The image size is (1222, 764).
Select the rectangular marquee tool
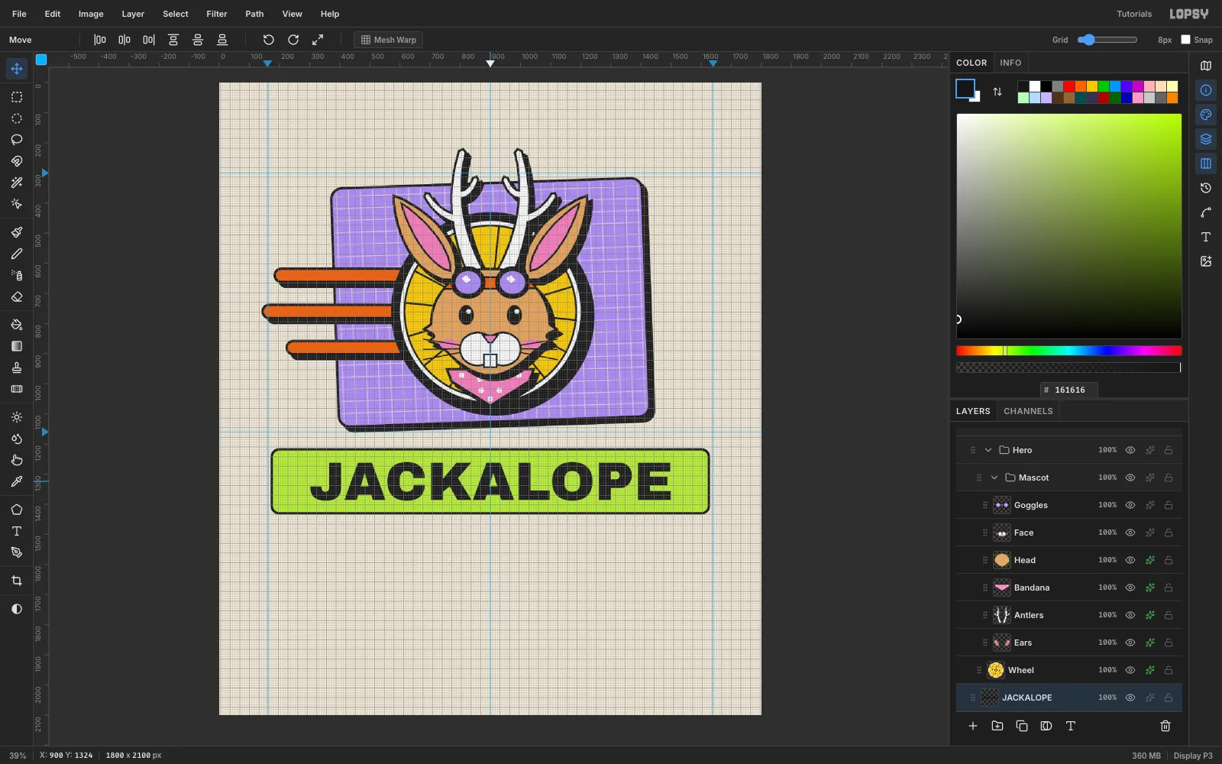coord(17,97)
